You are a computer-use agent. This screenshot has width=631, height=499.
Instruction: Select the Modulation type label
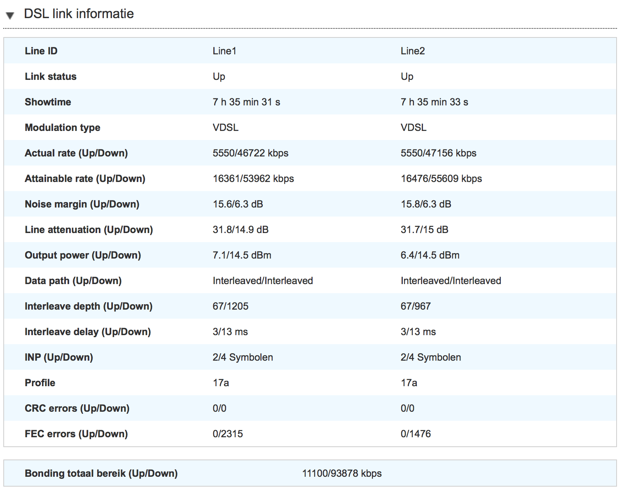pos(63,128)
